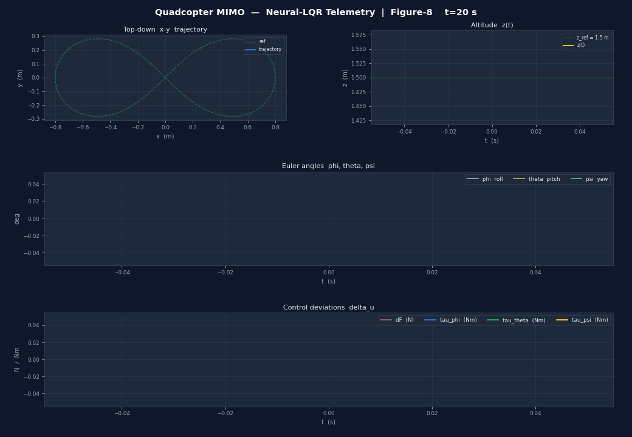Click the phi roll legend line marker
The height and width of the screenshot is (437, 632).
[472, 178]
